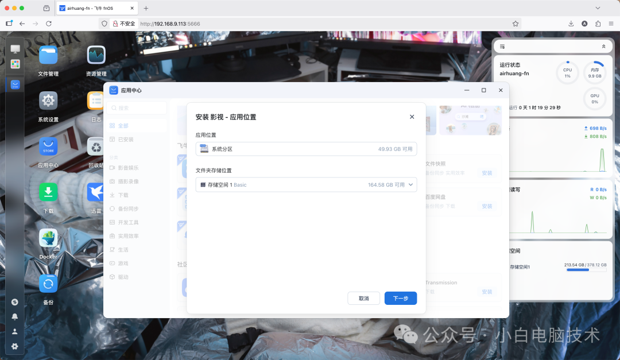Close the 安装 影视 dialog with X
The width and height of the screenshot is (620, 360).
412,117
